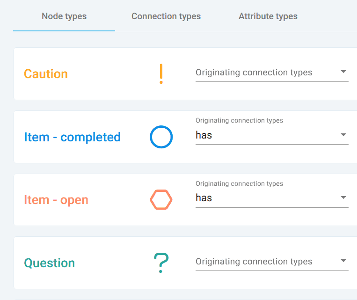Click the orange hexagon Item - open icon
Screen dimensions: 357x300
[161, 199]
